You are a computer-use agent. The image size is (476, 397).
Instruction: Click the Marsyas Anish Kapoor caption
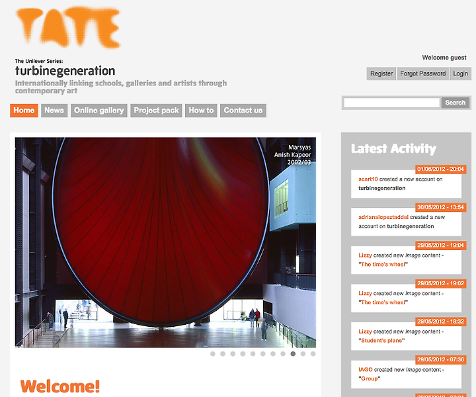pyautogui.click(x=293, y=155)
